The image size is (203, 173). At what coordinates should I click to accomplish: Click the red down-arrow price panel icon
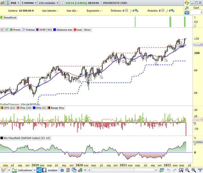click(x=2, y=30)
